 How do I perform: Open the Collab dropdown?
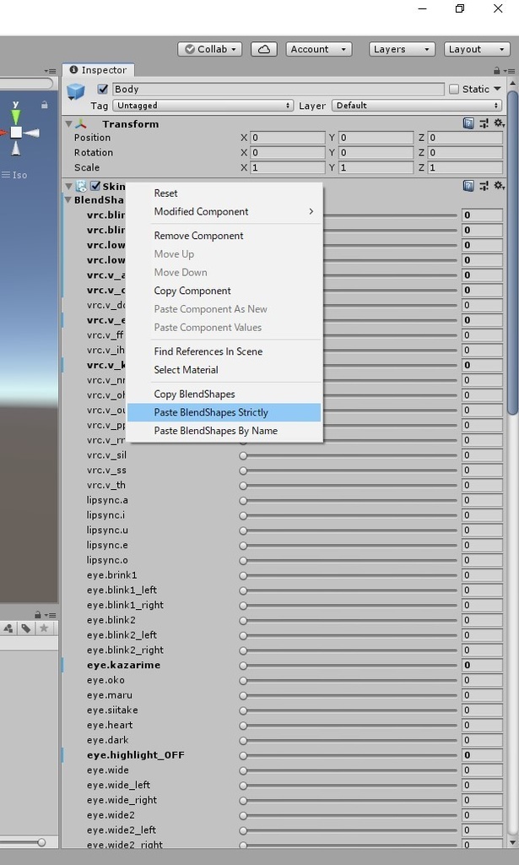211,49
